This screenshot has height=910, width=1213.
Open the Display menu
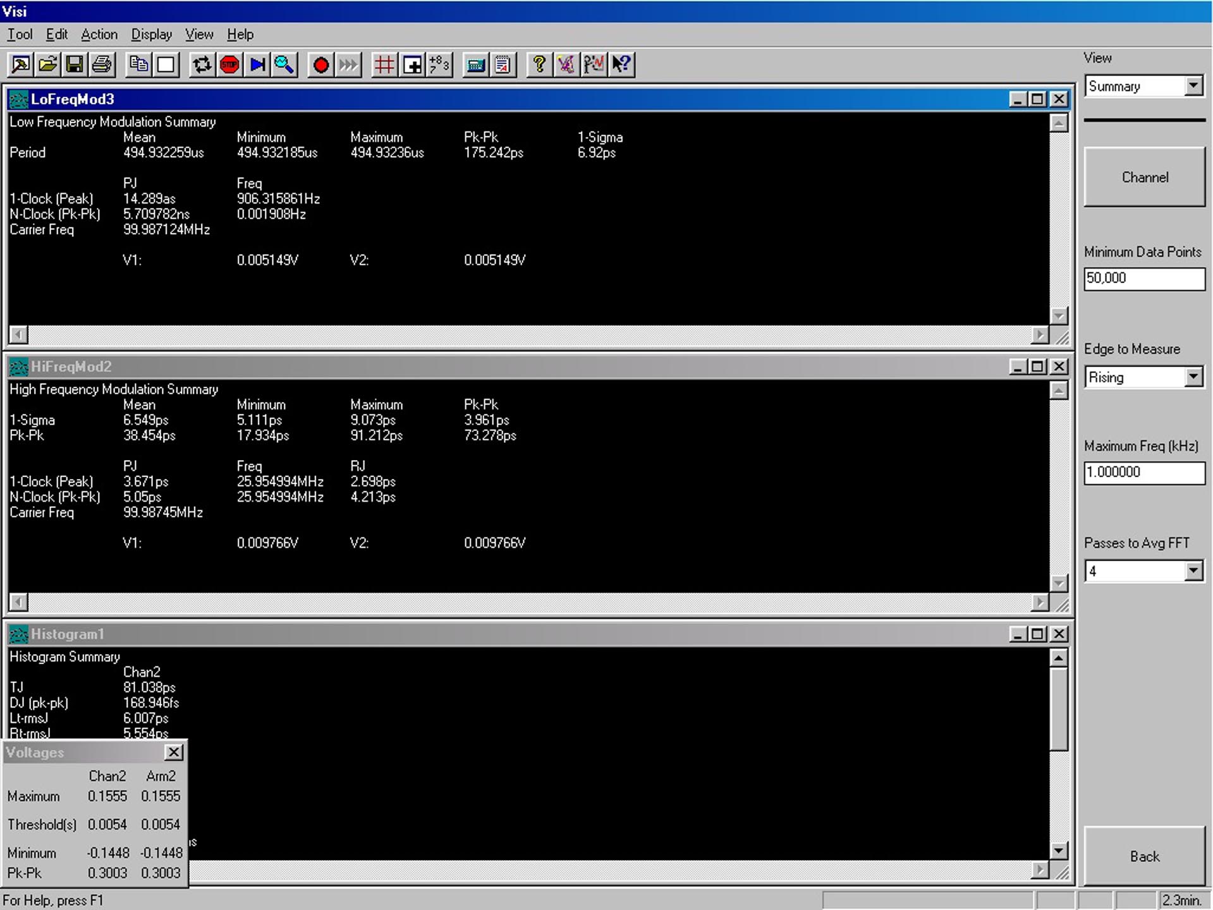pos(152,35)
